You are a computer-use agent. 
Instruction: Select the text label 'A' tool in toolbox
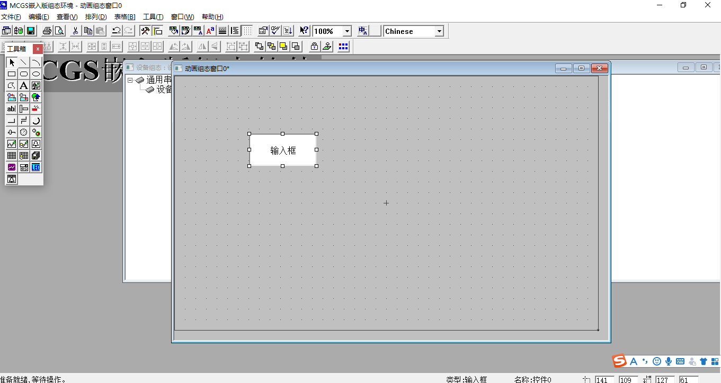pyautogui.click(x=24, y=86)
